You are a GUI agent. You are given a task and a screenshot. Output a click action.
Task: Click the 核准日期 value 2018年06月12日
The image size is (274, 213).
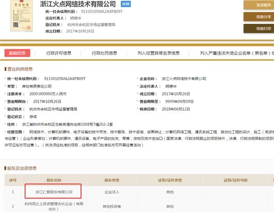[176, 109]
